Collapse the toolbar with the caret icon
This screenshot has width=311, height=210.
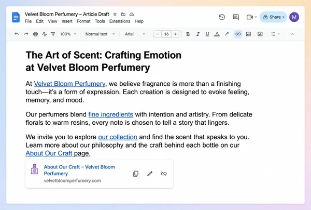[293, 34]
